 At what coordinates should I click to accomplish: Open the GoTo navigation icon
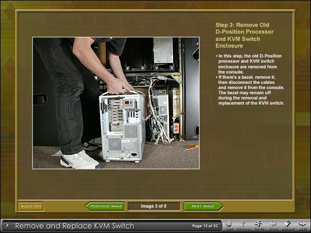point(258,224)
